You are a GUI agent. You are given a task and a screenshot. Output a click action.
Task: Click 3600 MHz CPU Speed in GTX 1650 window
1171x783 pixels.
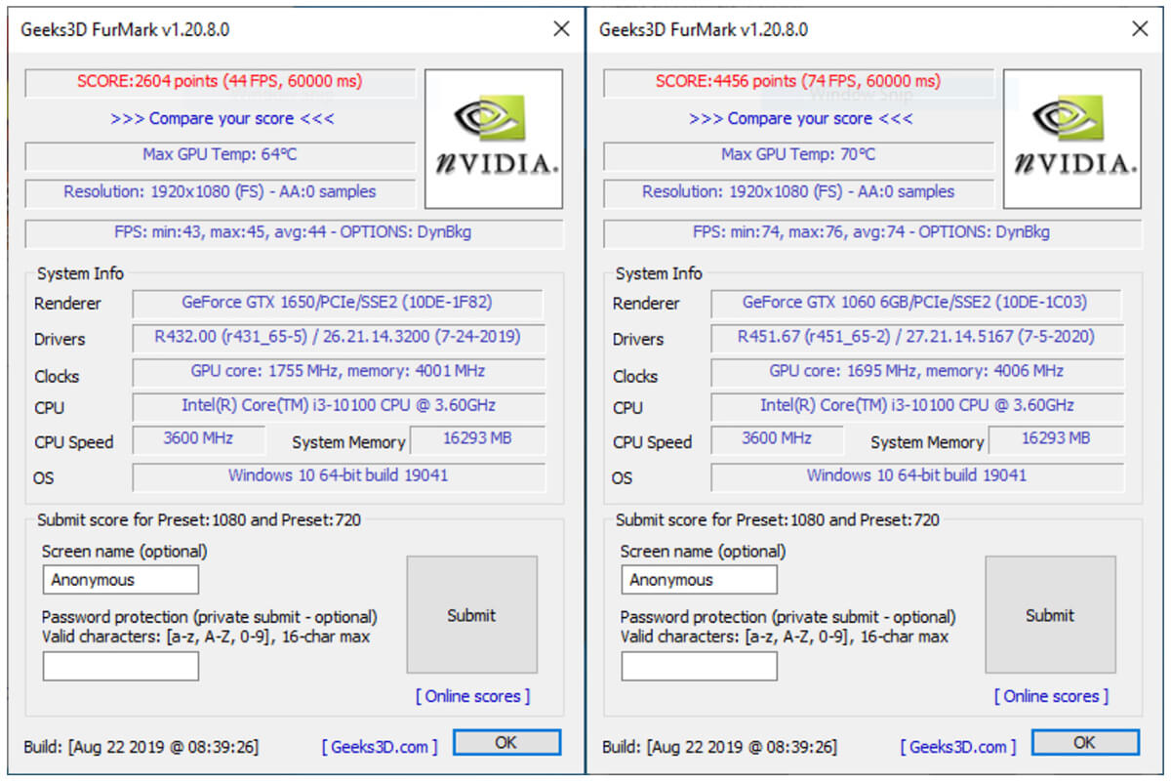[x=198, y=439]
